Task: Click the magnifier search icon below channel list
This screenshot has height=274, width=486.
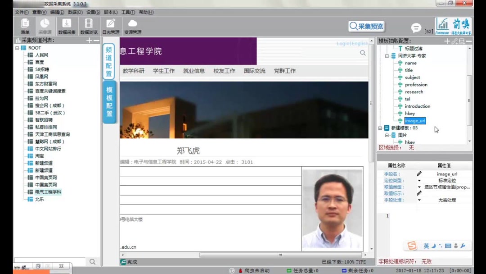Action: point(92,261)
